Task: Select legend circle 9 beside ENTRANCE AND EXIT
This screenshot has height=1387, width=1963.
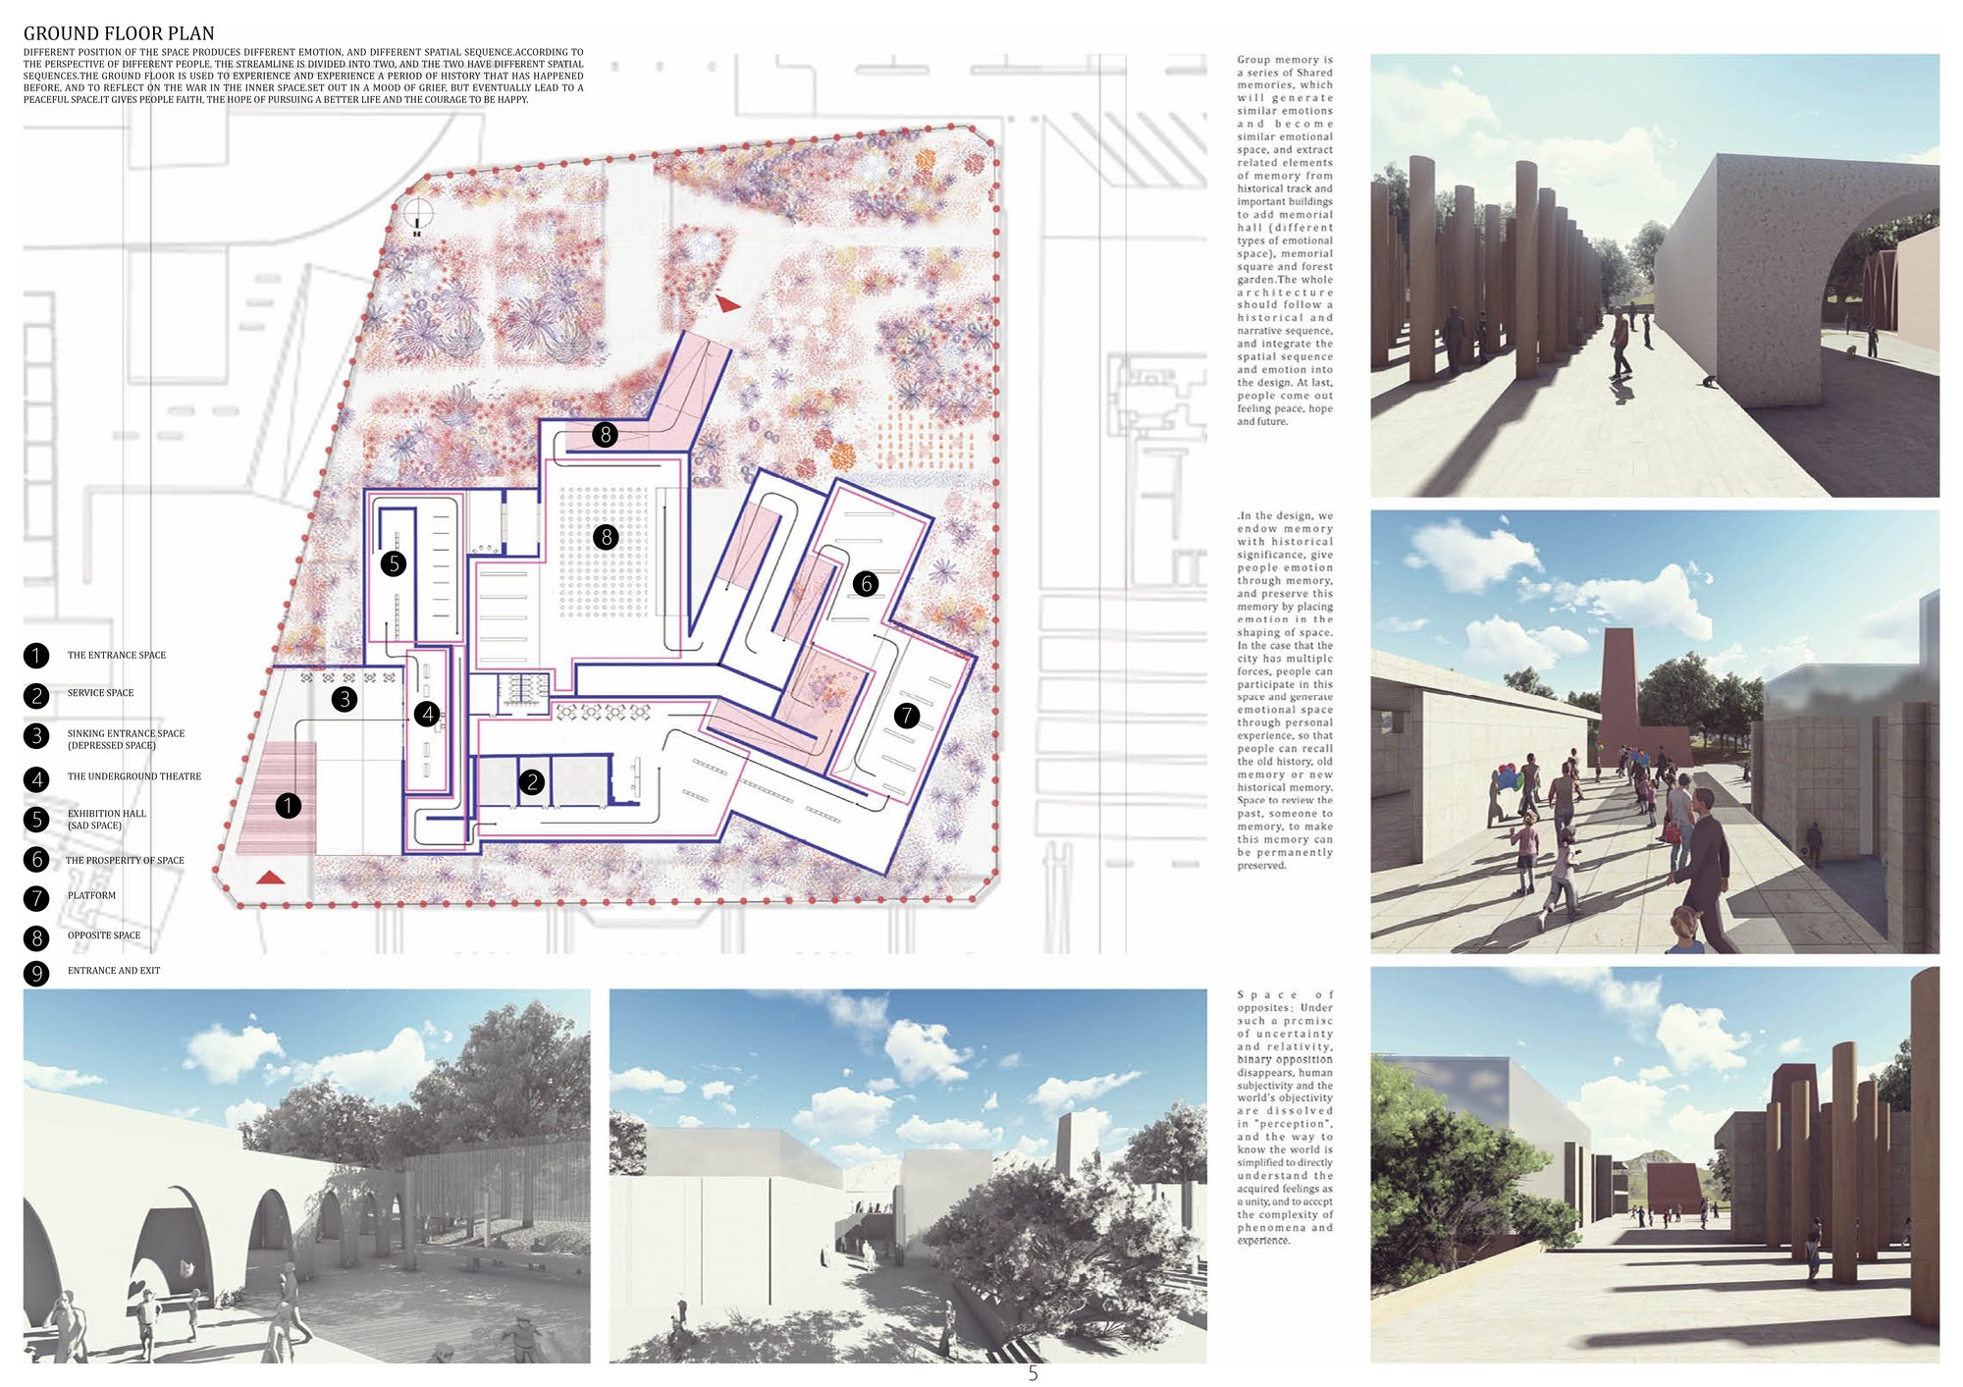Action: click(x=36, y=974)
